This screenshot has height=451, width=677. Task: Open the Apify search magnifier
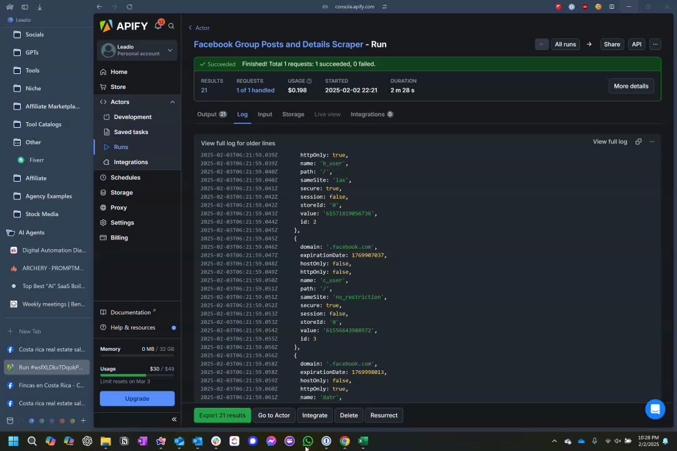tap(171, 26)
